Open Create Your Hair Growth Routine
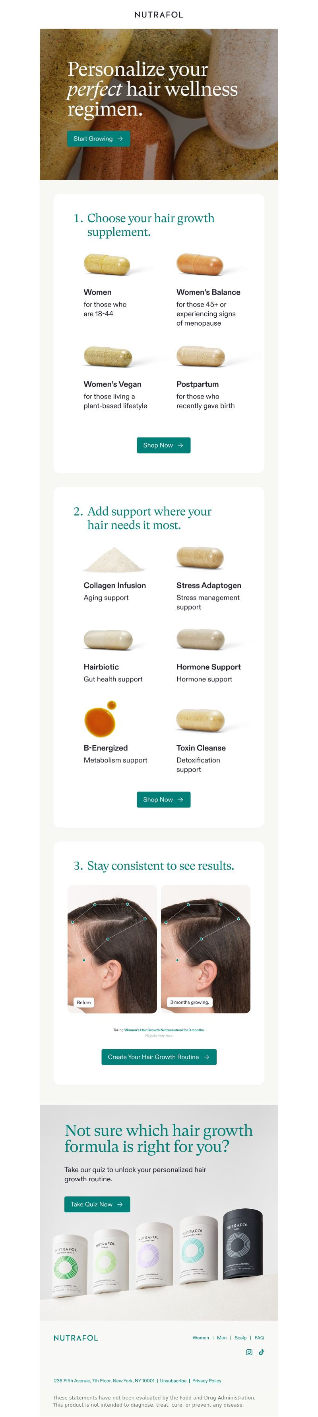 [x=159, y=1057]
